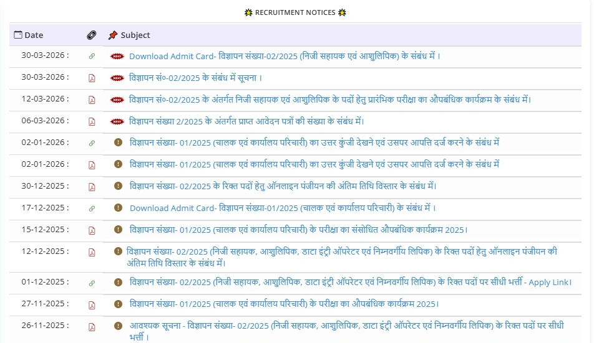
Task: Click the PDF icon for 12-03-2026 notice
Action: tap(92, 100)
